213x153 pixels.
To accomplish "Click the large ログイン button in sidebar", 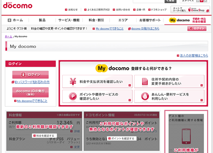I will click(x=31, y=75).
